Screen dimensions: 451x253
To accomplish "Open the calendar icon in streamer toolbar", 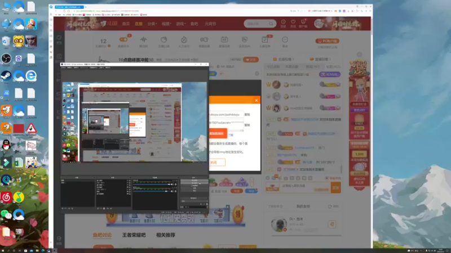I will [224, 39].
